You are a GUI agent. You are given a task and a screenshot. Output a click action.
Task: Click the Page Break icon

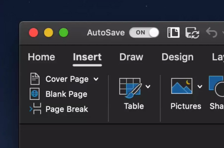click(x=35, y=109)
